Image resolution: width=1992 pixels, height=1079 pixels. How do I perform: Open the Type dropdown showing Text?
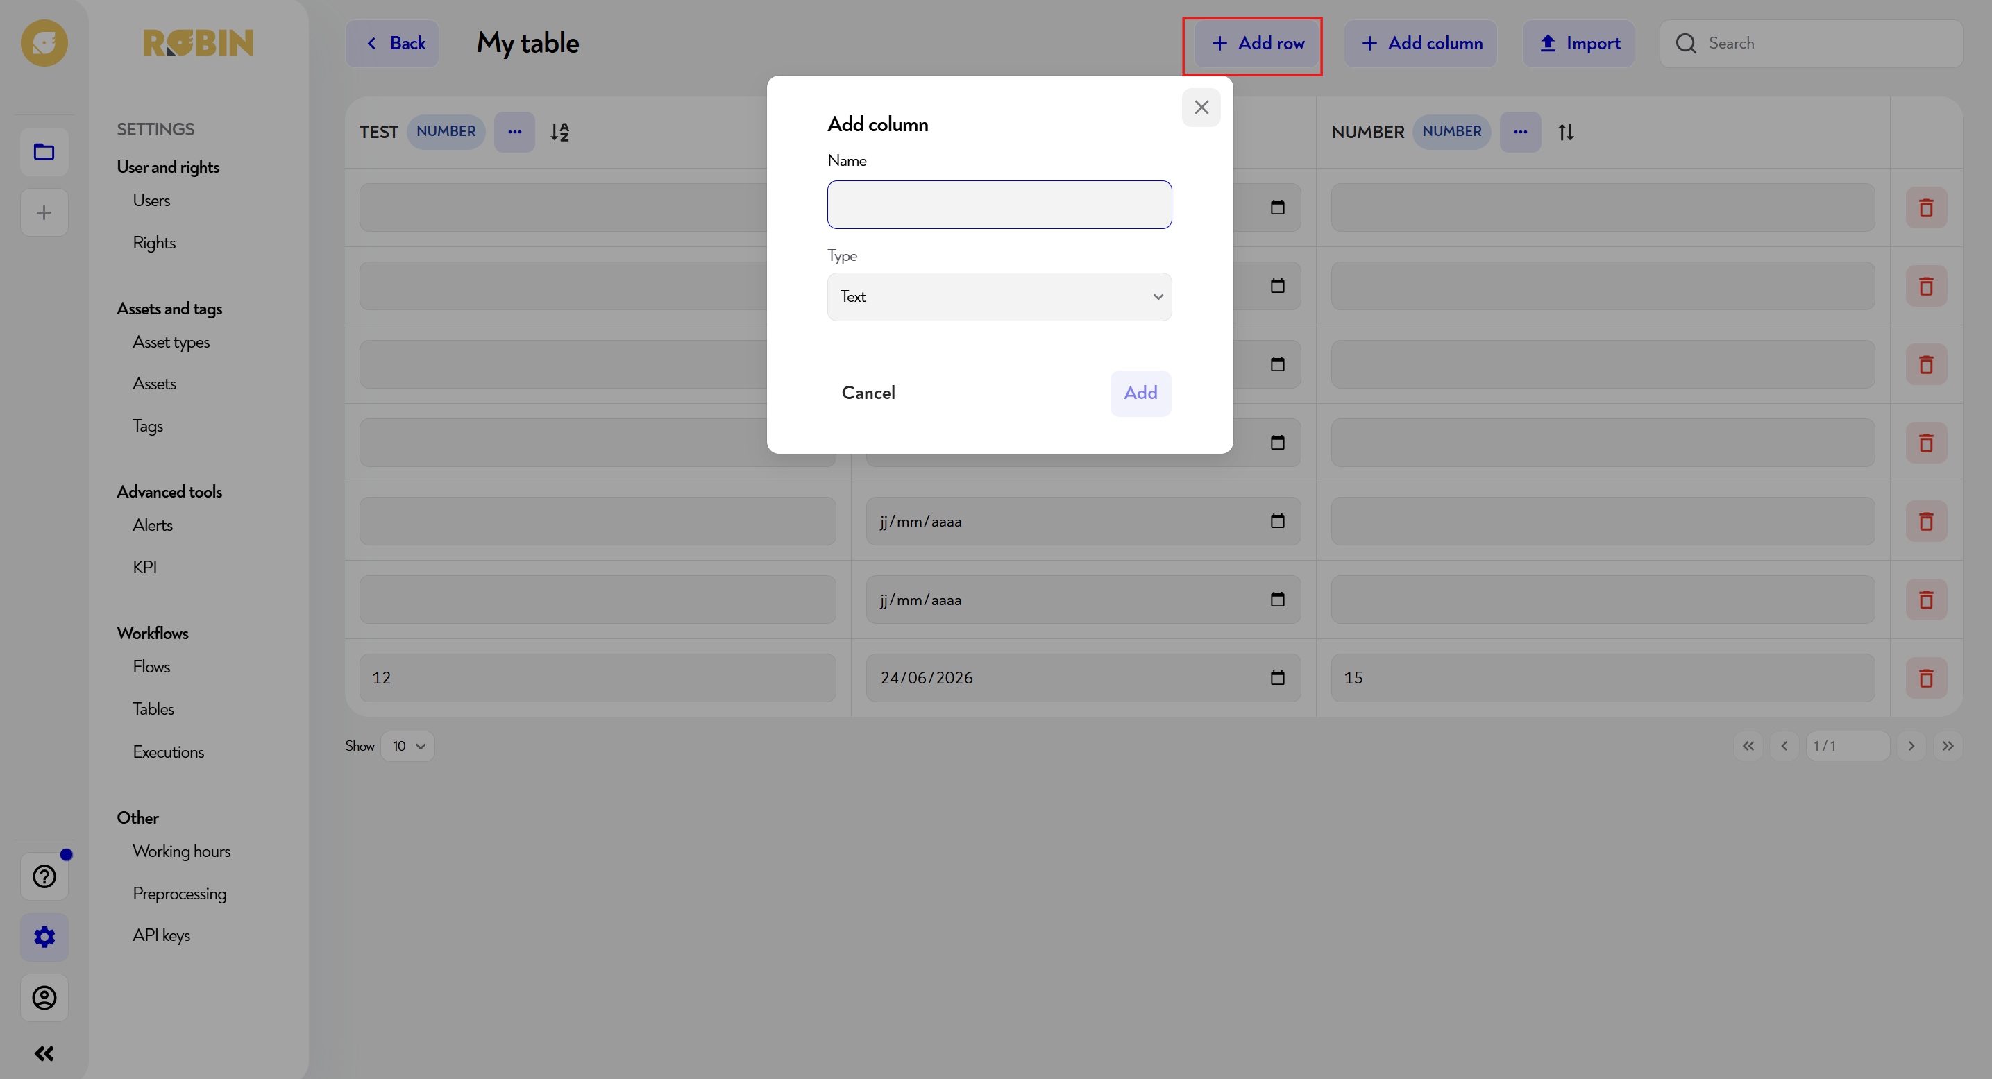coord(999,297)
